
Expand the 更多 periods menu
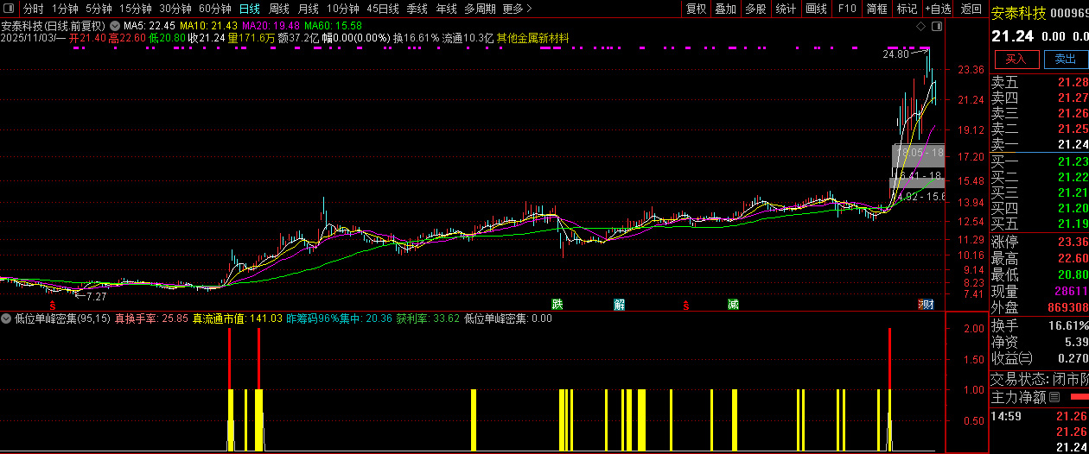click(x=516, y=9)
